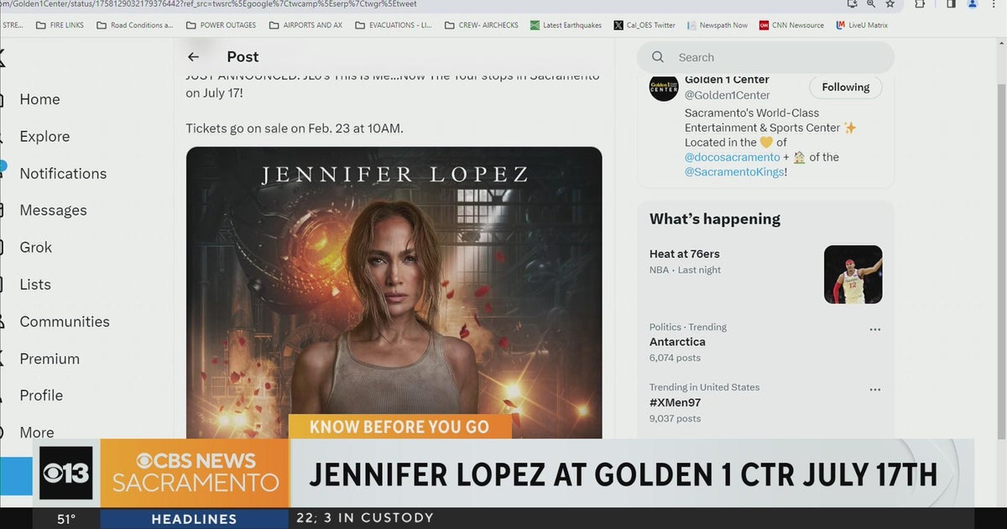The image size is (1007, 529).
Task: Open the Antarctica trending topic
Action: point(677,342)
